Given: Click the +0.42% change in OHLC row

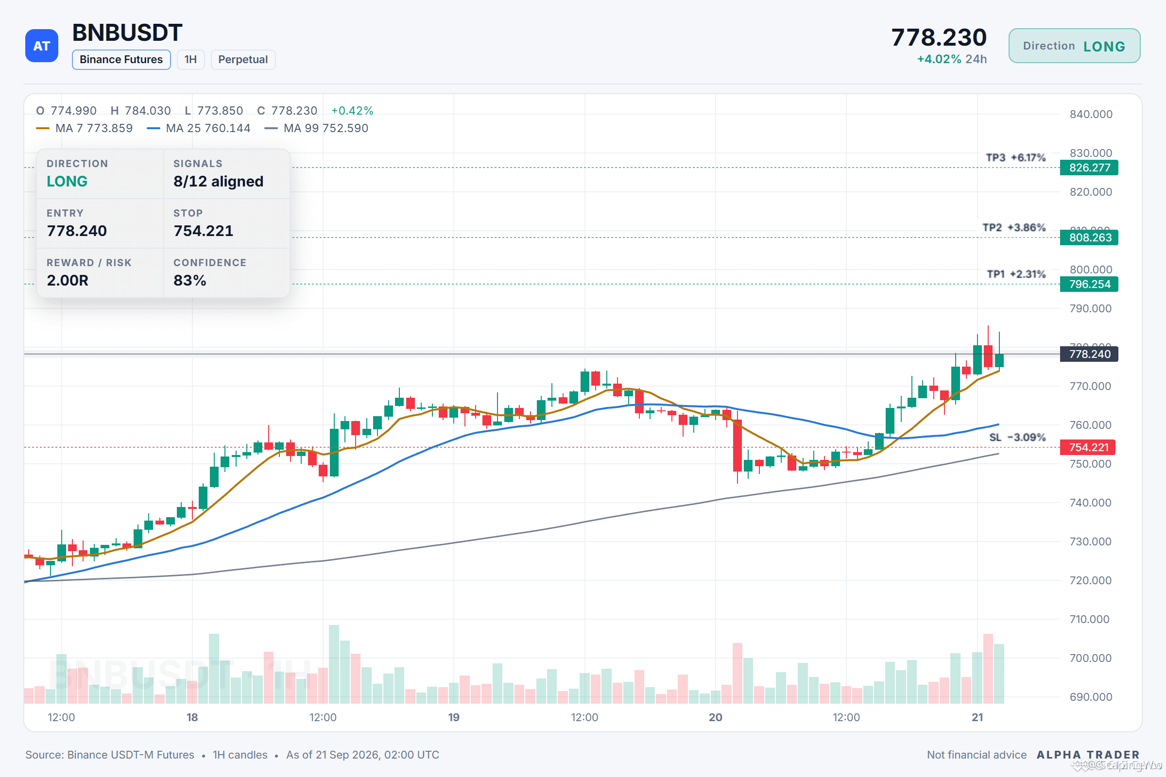Looking at the screenshot, I should tap(352, 111).
